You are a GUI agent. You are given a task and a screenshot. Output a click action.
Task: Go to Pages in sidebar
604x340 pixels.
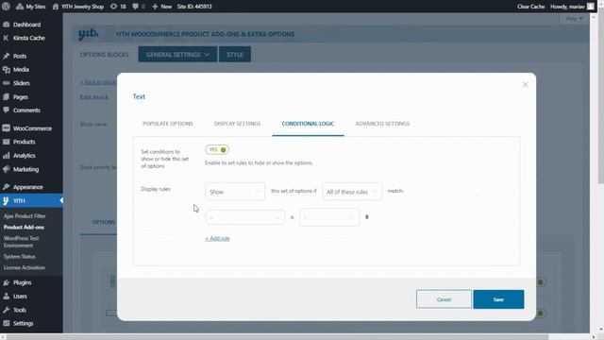[x=21, y=96]
